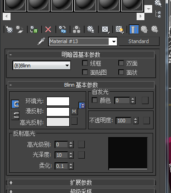Viewport: 171px width, 193px height.
Task: Click the specular highlight curve preview
Action: coord(128,153)
